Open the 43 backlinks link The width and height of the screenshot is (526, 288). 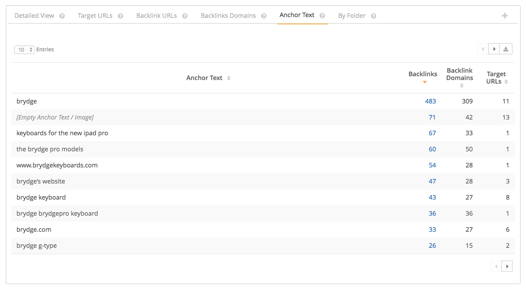coord(432,197)
